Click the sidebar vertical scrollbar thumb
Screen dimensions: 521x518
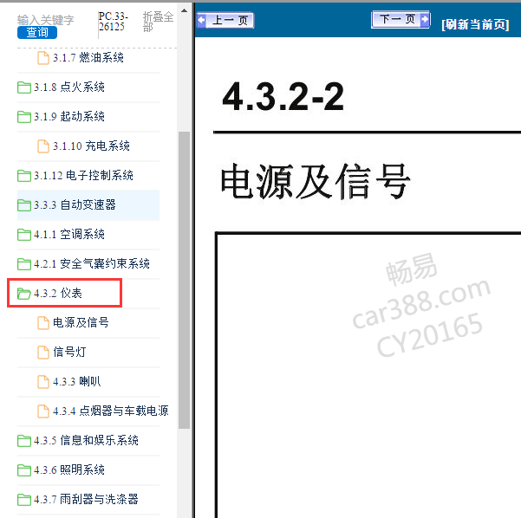point(184,281)
